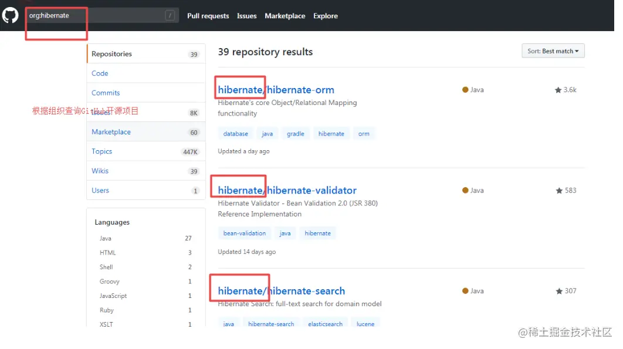The width and height of the screenshot is (623, 349).
Task: Open the hibernate/hibernate-search repository
Action: (282, 291)
